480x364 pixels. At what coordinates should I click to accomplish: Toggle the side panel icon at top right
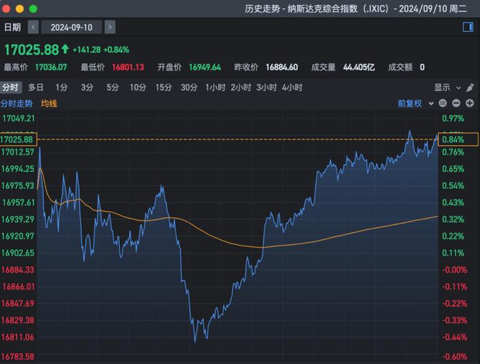pyautogui.click(x=468, y=27)
